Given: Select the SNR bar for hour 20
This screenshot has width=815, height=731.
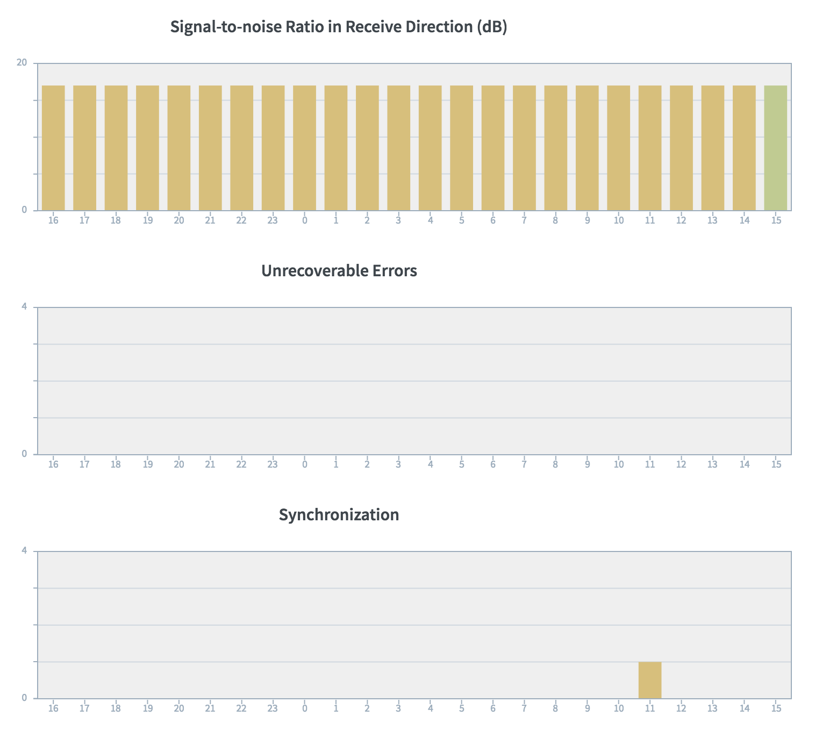Looking at the screenshot, I should [x=179, y=148].
